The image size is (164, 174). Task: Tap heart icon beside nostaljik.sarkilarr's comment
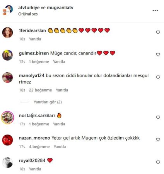[158, 117]
